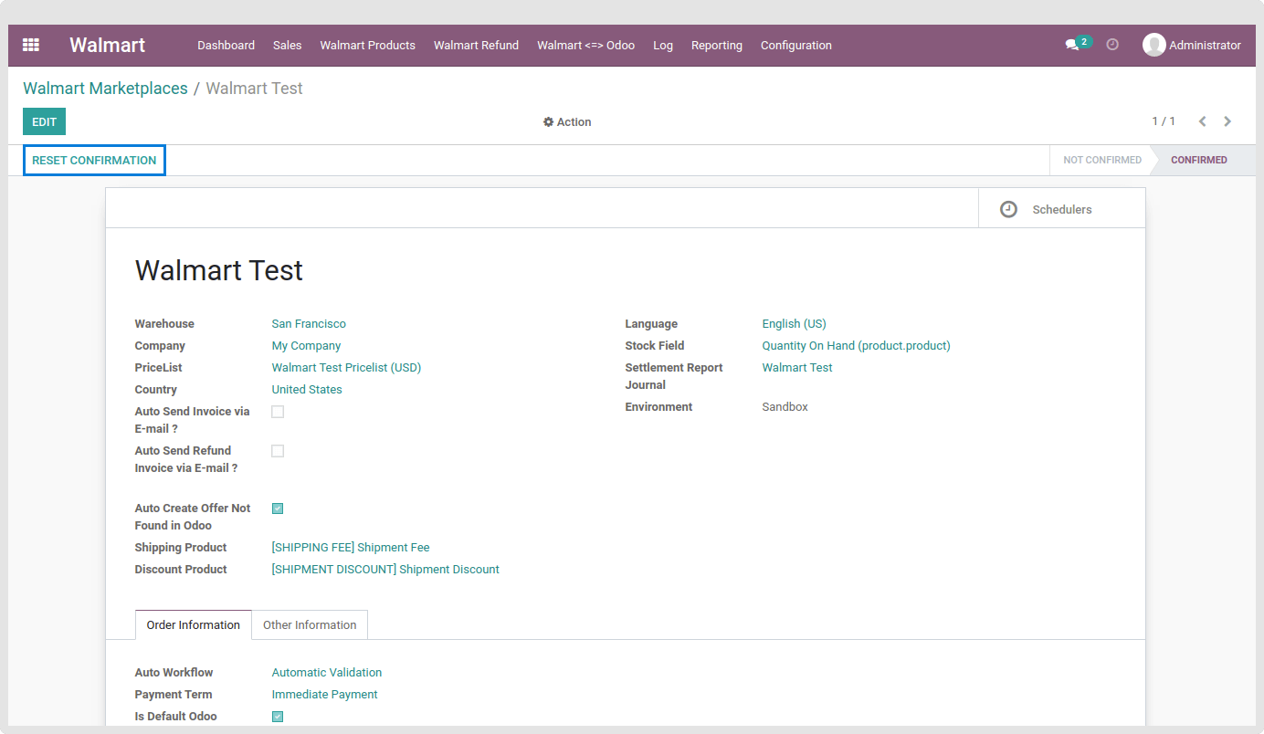
Task: Click the Walmart Test record heading
Action: tap(219, 270)
